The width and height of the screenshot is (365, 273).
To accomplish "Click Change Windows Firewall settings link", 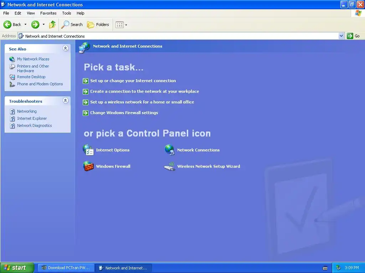I will [124, 113].
